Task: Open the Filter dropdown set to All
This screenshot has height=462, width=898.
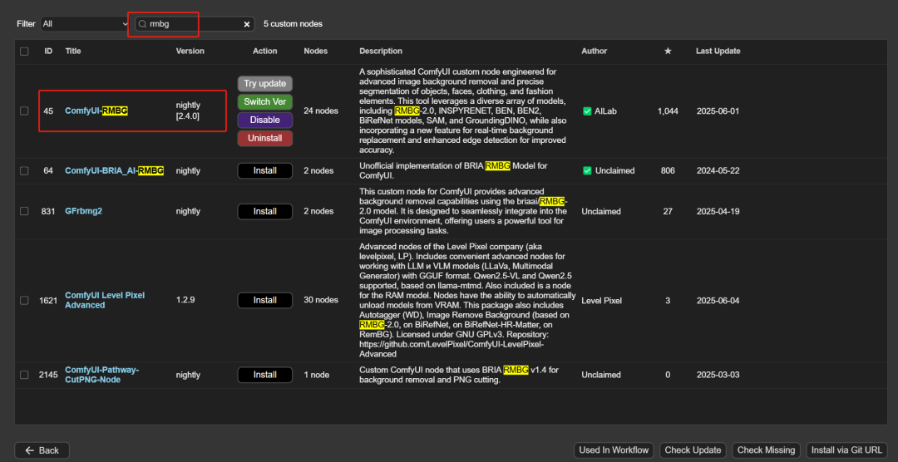Action: click(x=85, y=24)
